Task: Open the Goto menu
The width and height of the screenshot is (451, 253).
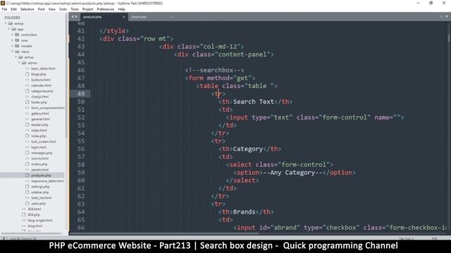Action: coord(63,9)
